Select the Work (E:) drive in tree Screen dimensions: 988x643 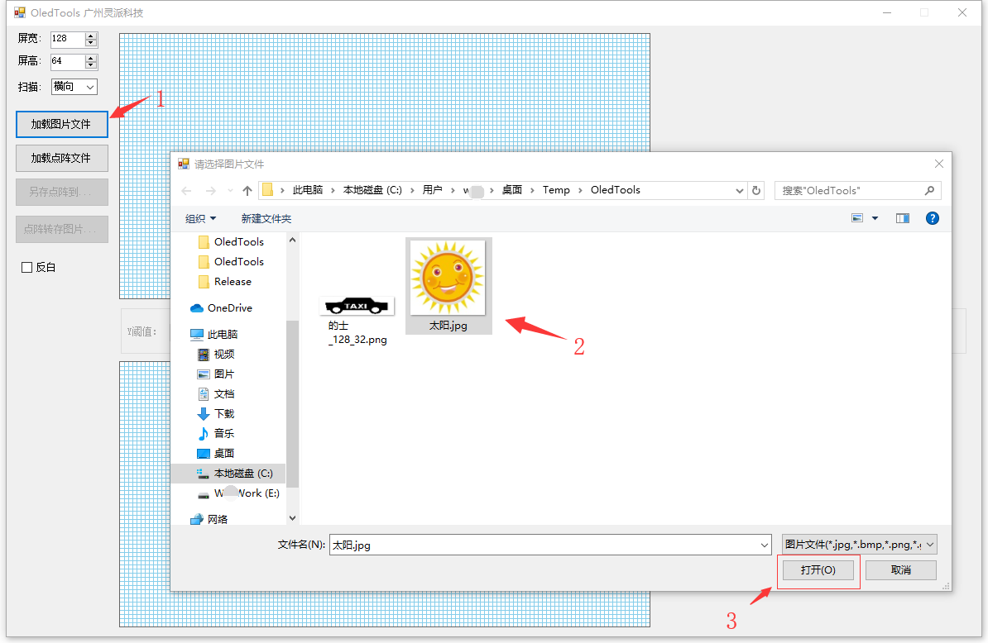pos(238,493)
